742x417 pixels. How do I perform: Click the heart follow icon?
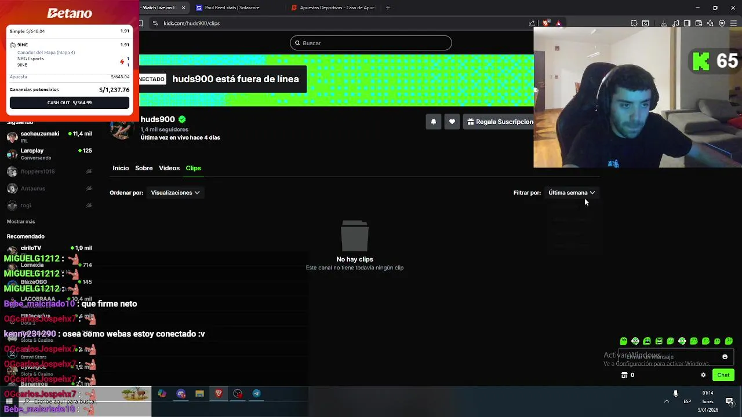click(x=452, y=122)
